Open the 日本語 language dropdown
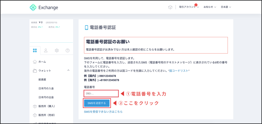The height and width of the screenshot is (124, 262). (226, 7)
